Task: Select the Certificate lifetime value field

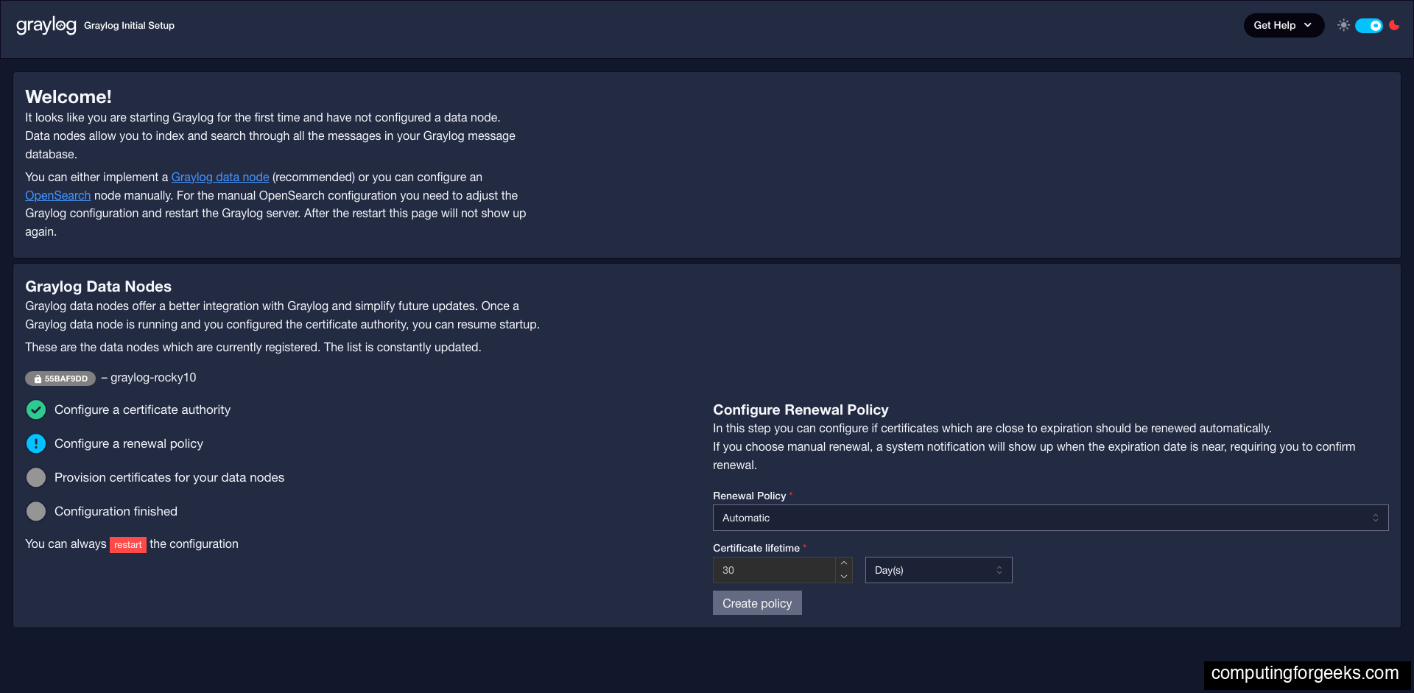Action: 773,569
